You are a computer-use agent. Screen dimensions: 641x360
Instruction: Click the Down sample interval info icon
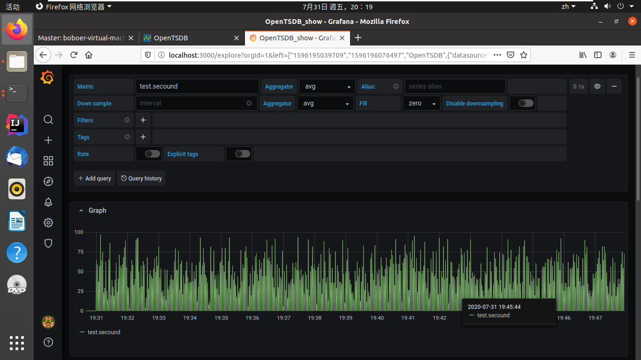[249, 103]
